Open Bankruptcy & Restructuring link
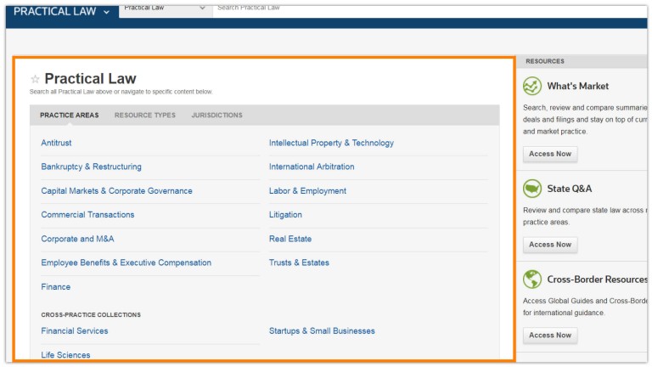The image size is (652, 367). [91, 167]
